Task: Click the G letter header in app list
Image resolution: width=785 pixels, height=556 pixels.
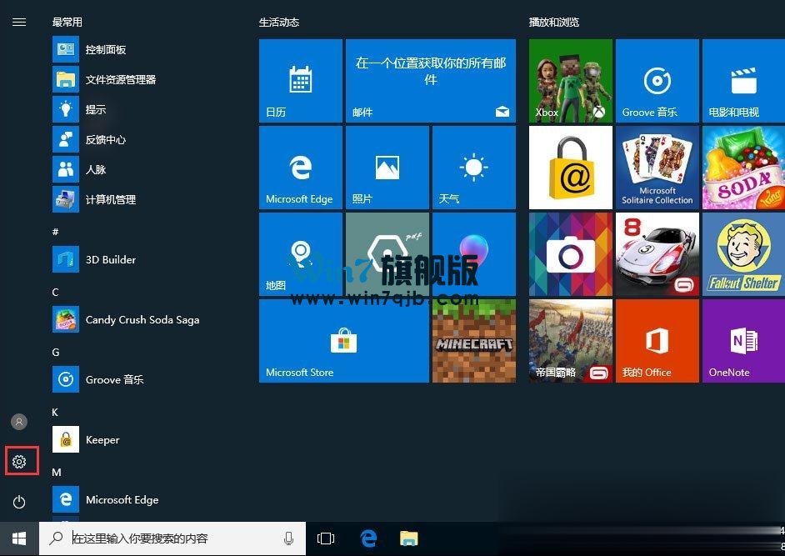Action: pos(56,352)
